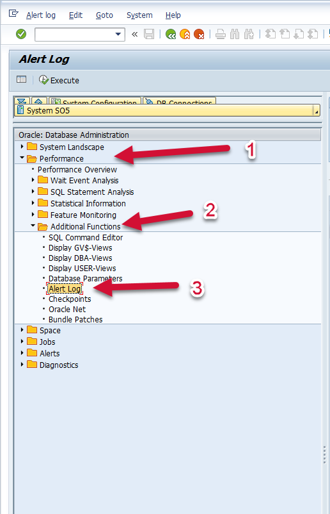Image resolution: width=330 pixels, height=514 pixels.
Task: Open the command field dropdown arrow
Action: (x=118, y=34)
